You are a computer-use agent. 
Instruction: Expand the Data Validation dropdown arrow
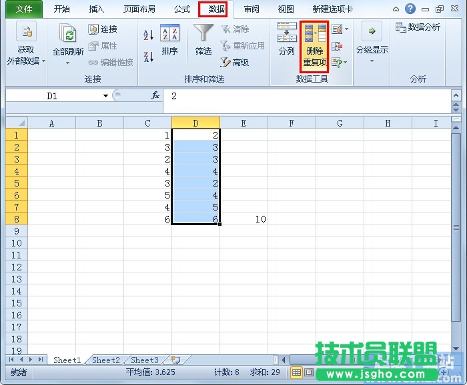click(x=347, y=29)
